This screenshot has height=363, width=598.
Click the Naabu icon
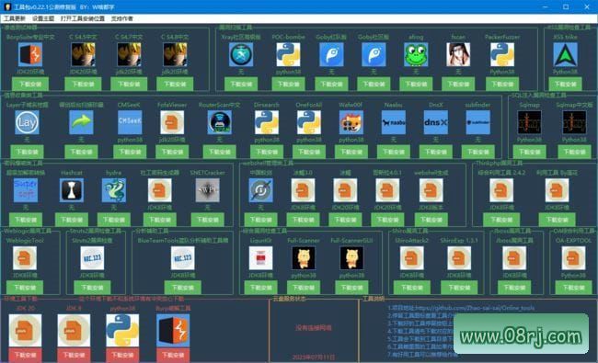click(394, 122)
